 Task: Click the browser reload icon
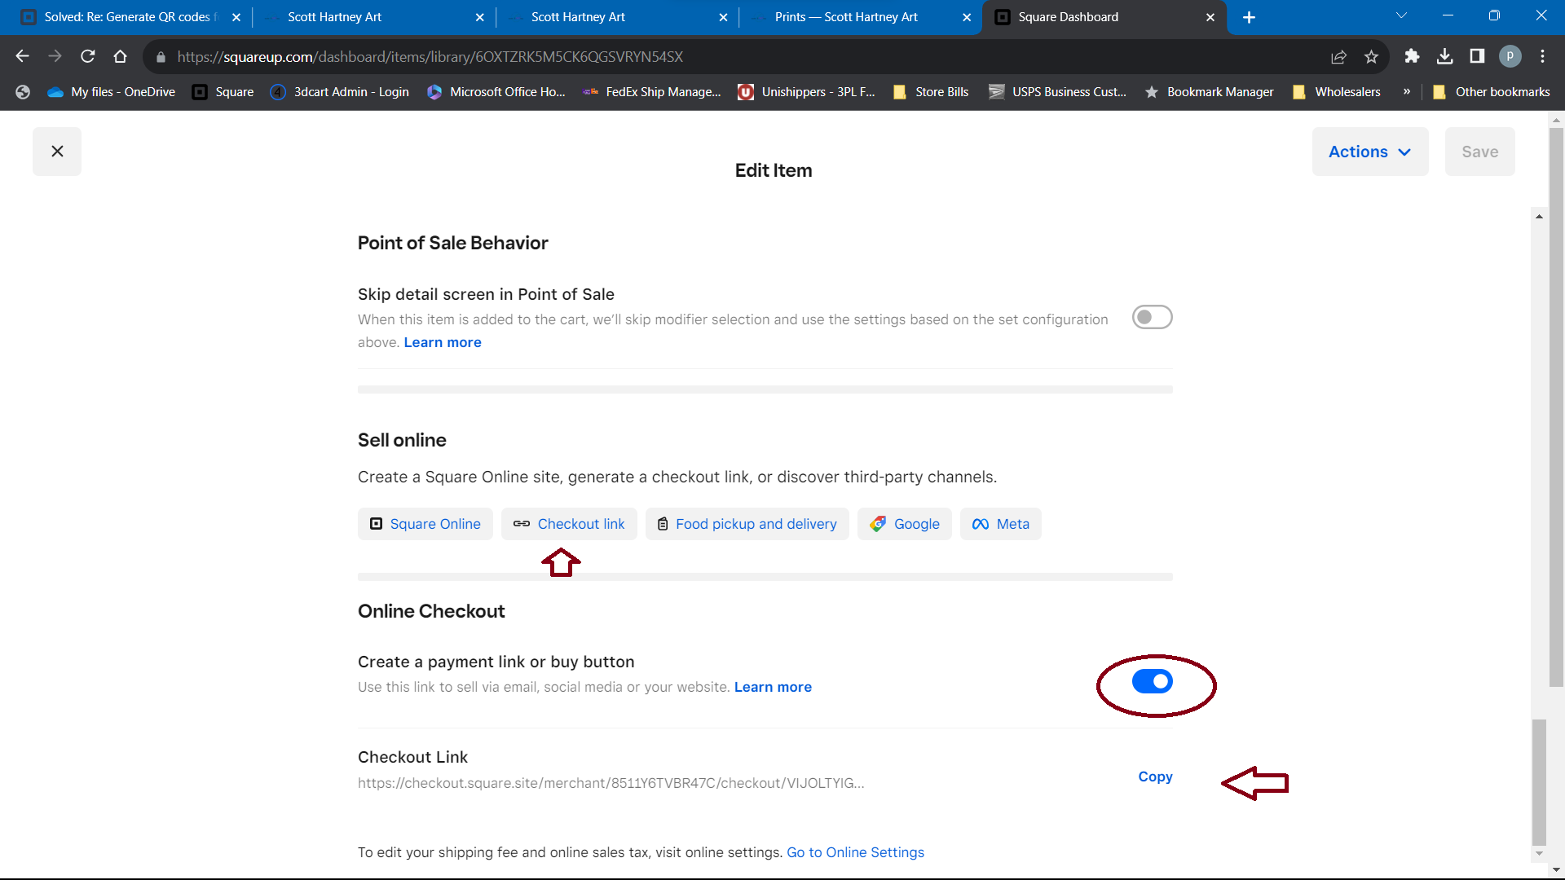88,56
